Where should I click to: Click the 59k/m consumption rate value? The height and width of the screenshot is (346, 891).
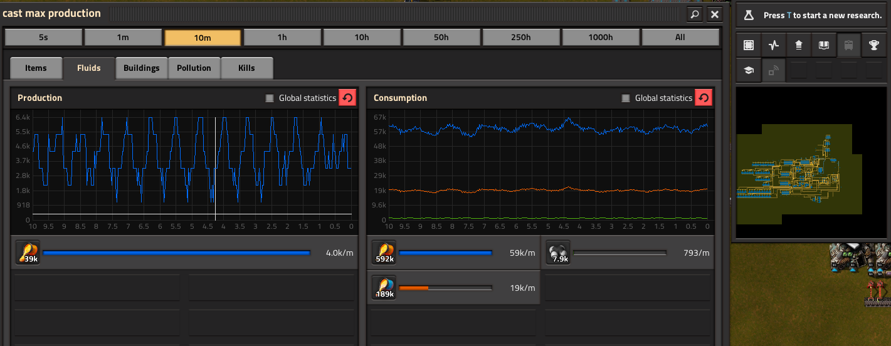tap(522, 253)
